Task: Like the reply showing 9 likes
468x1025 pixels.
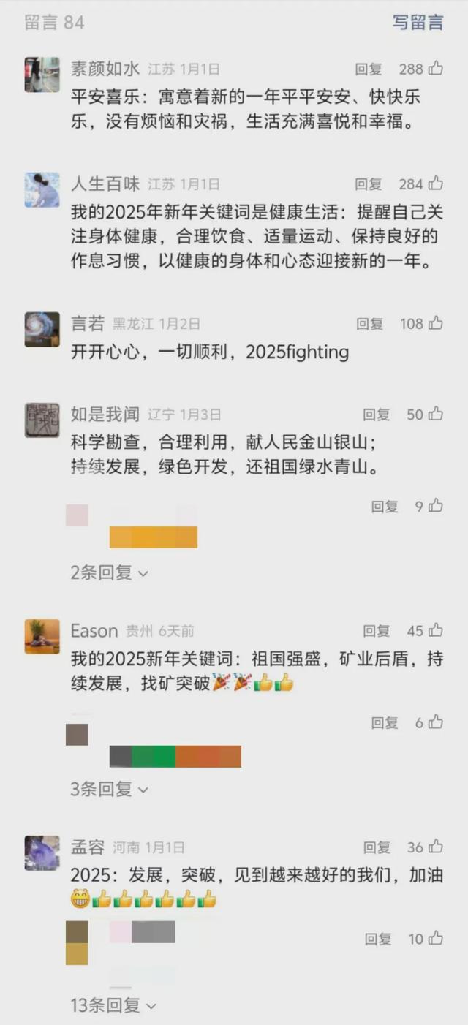Action: coord(436,506)
